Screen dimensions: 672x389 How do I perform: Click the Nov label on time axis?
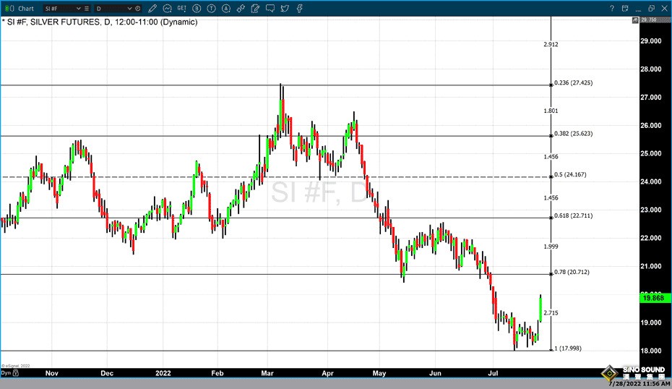tap(52, 373)
